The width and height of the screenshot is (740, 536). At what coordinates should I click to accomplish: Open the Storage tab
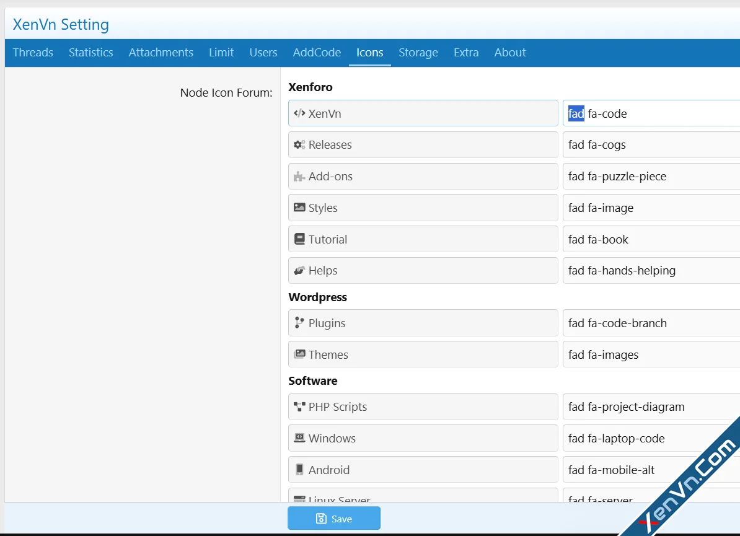(x=418, y=53)
